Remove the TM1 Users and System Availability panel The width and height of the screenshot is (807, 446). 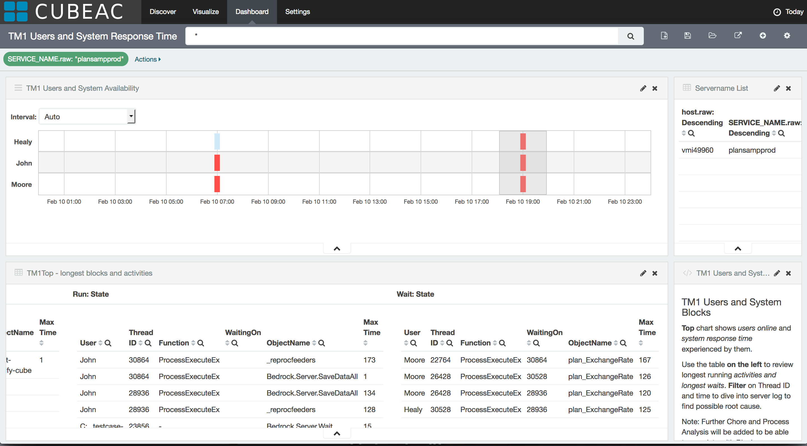click(x=655, y=88)
